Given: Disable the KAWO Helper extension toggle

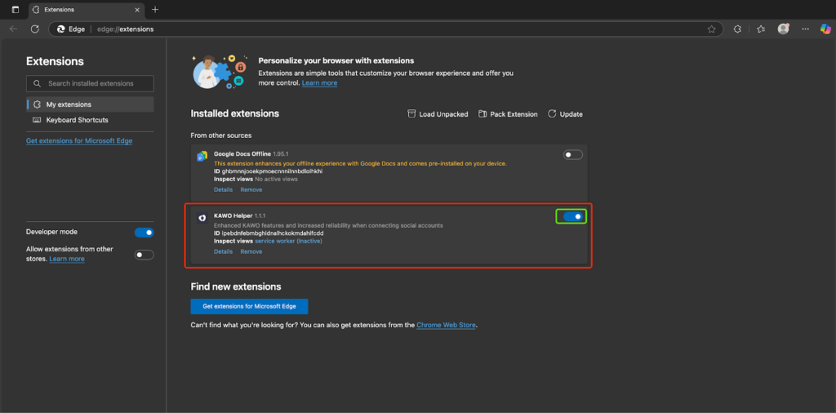Looking at the screenshot, I should 573,216.
